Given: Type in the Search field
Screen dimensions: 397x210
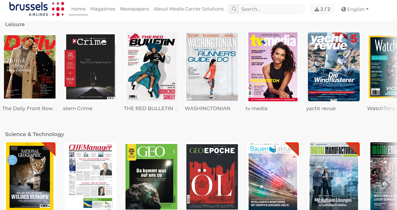Looking at the screenshot, I should point(271,9).
